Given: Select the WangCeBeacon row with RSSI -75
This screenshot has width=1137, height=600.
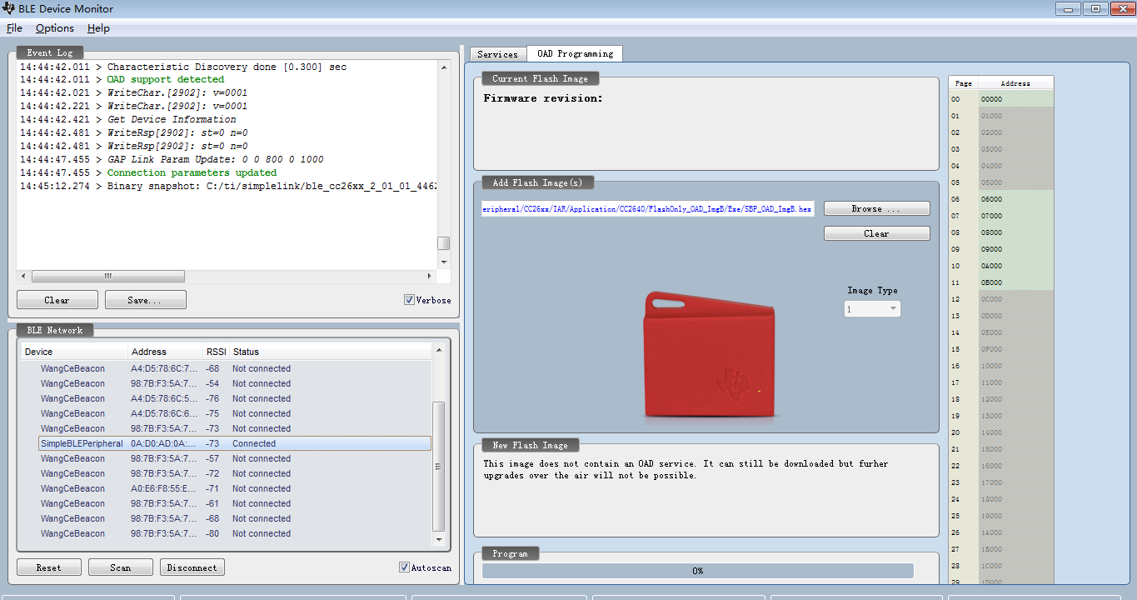Looking at the screenshot, I should pyautogui.click(x=235, y=413).
